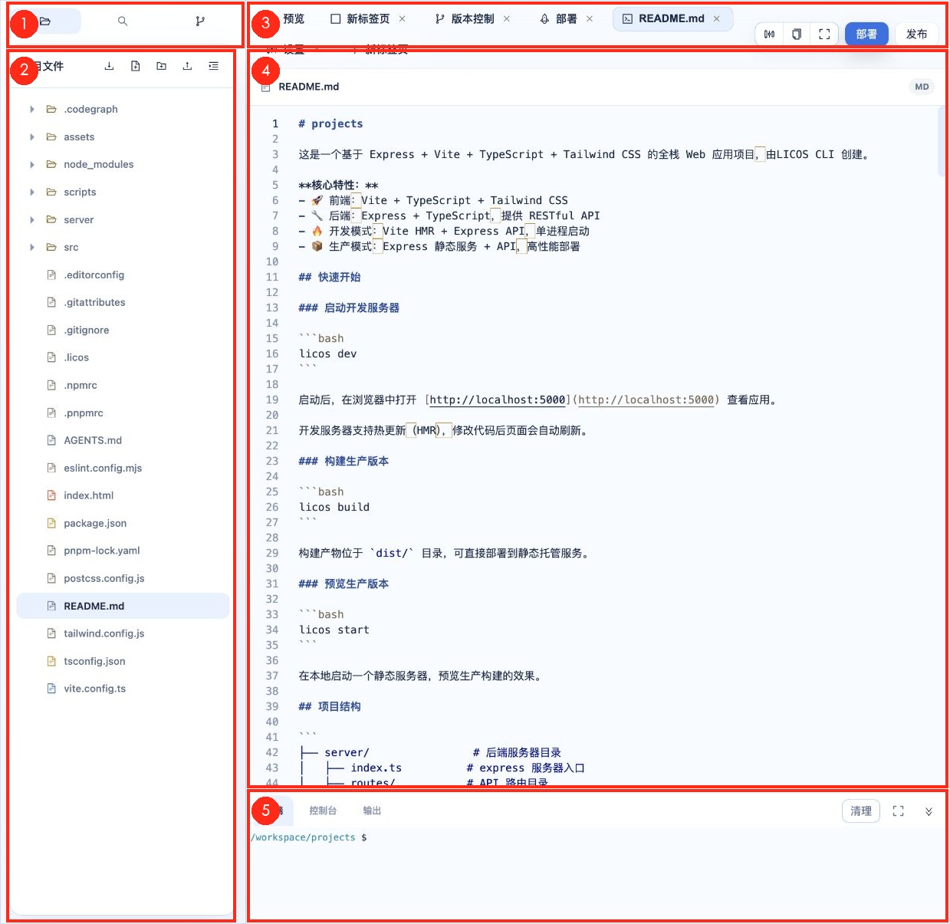Open .editorconfig file in tree

click(123, 275)
